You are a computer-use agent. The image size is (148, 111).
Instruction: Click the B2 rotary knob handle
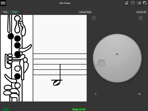[x=101, y=63]
